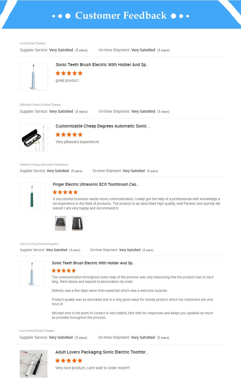Open first 'Sonic Teeth Brush Electric With Holder' title
The height and width of the screenshot is (389, 241).
tap(102, 65)
